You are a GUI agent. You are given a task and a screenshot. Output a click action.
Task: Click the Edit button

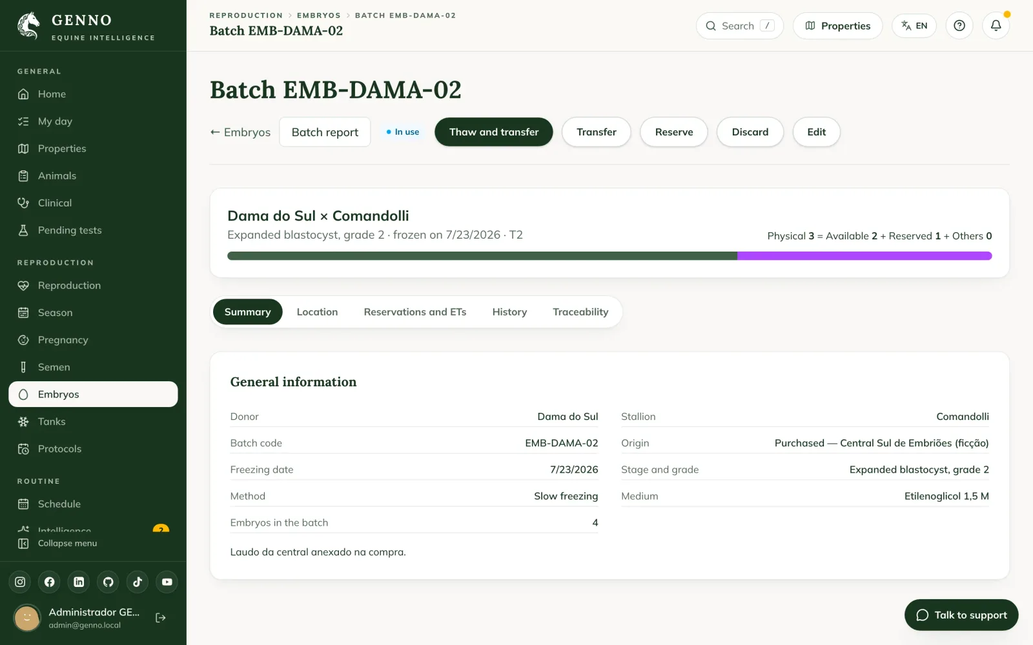(x=816, y=132)
